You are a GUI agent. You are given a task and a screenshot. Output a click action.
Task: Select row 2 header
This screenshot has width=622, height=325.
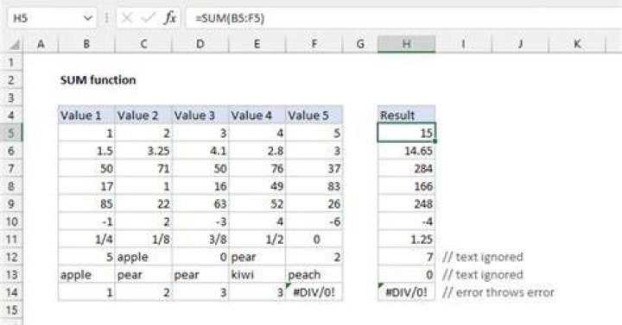pyautogui.click(x=11, y=80)
